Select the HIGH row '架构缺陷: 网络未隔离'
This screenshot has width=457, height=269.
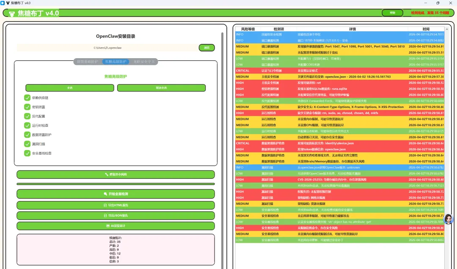[340, 198]
